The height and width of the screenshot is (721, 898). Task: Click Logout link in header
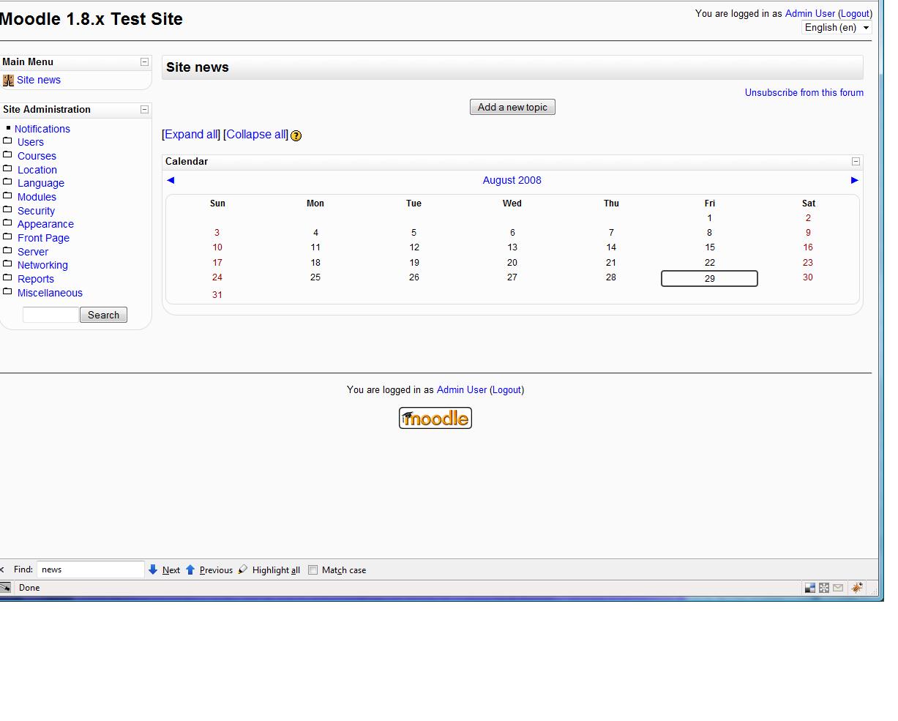855,13
